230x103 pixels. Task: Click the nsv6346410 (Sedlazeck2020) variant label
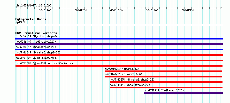click(x=130, y=85)
